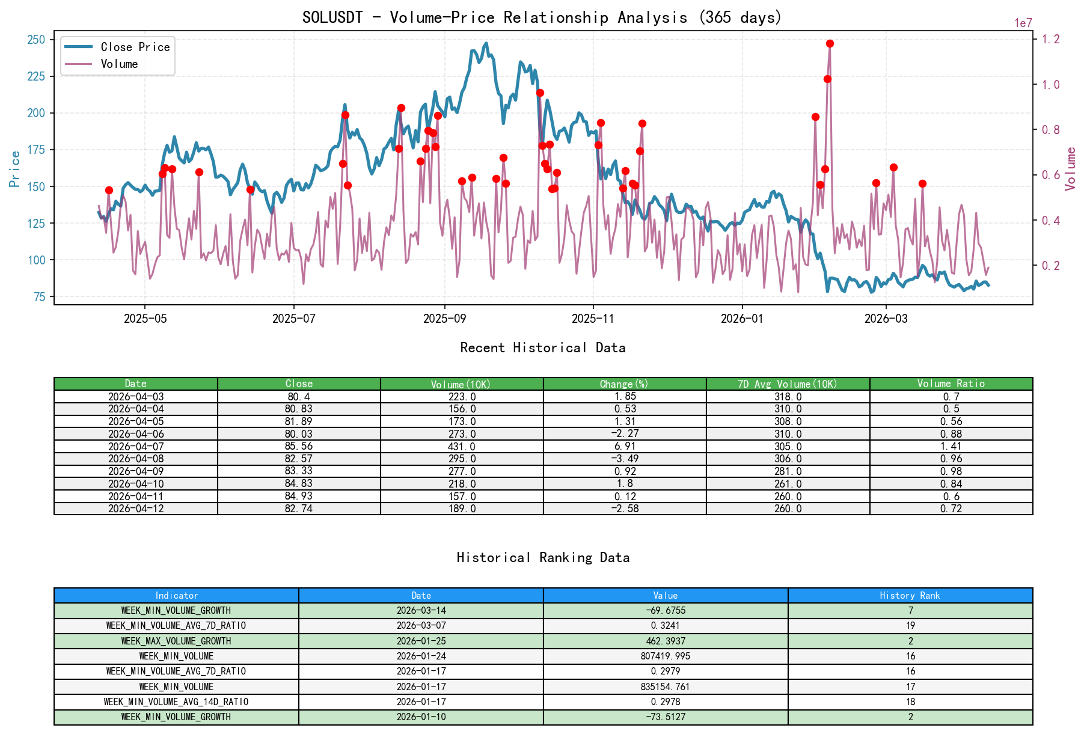Image resolution: width=1087 pixels, height=734 pixels.
Task: Click the Value column header
Action: coord(666,595)
